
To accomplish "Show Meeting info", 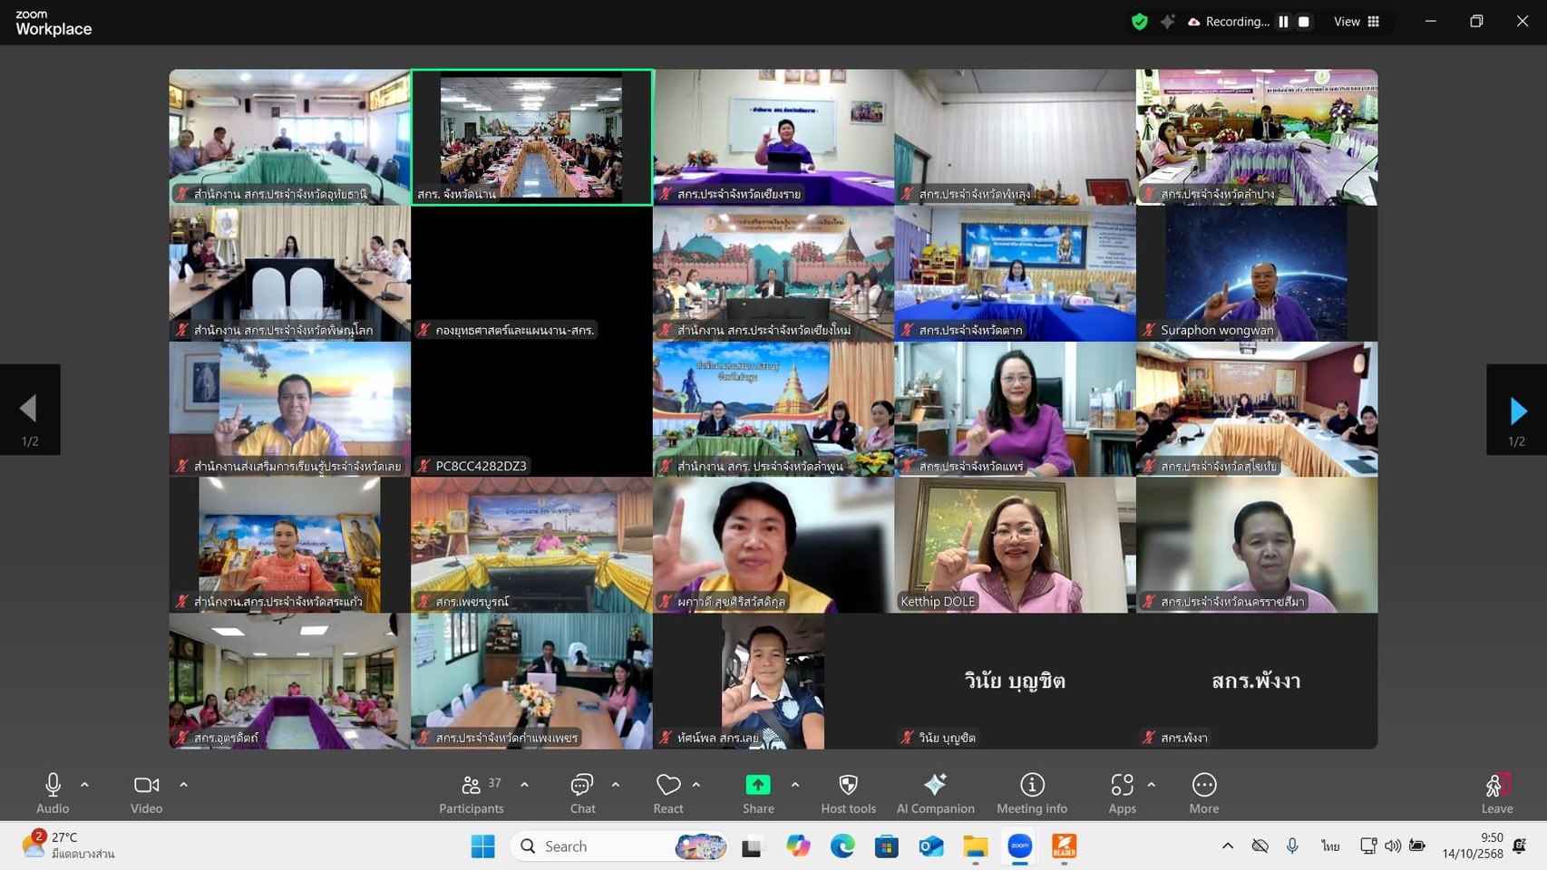I will coord(1031,793).
